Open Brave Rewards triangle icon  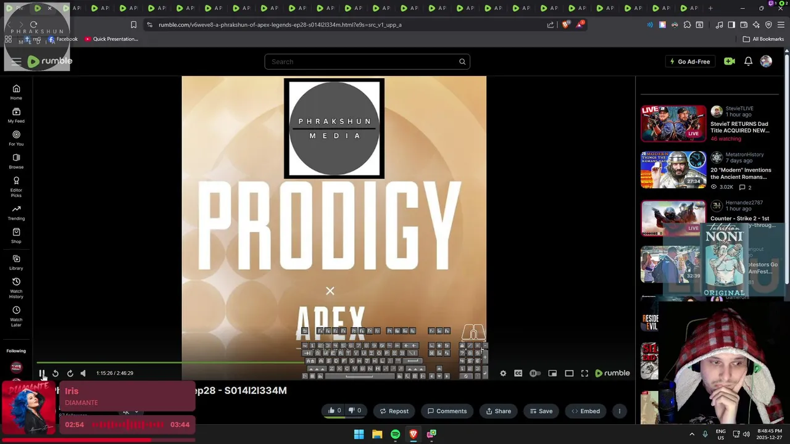tap(580, 25)
